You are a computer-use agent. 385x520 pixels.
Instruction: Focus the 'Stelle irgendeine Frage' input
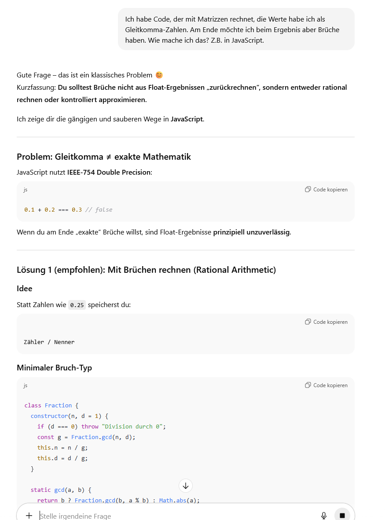[176, 516]
